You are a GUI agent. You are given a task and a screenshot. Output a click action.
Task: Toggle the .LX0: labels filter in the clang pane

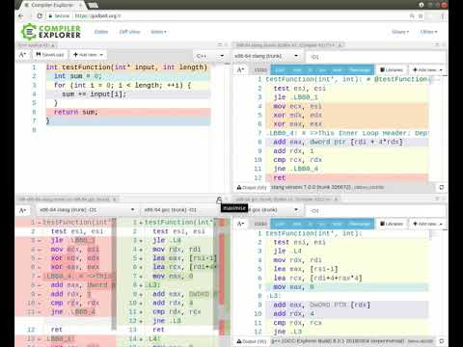(280, 69)
